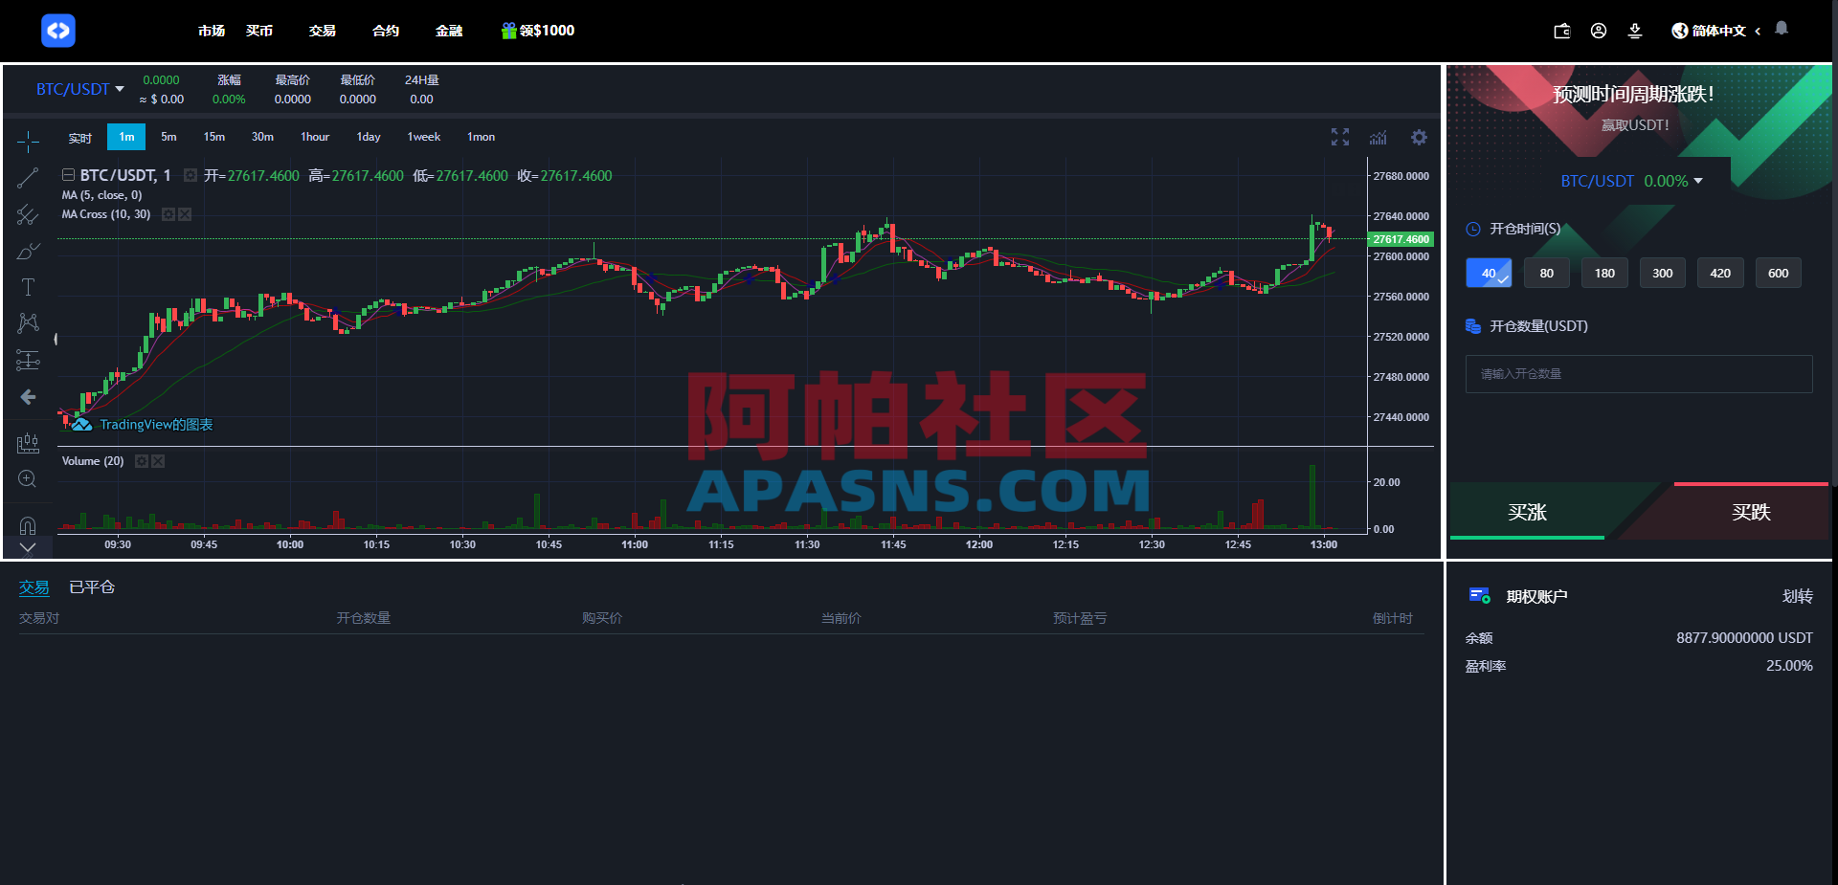The width and height of the screenshot is (1838, 885).
Task: Remove the Volume (20) indicator
Action: [x=158, y=460]
